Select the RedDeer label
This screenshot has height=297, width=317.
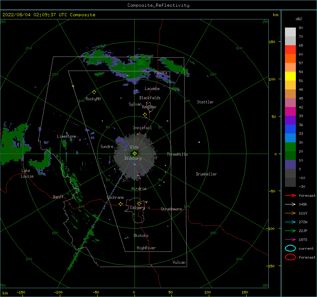[149, 107]
